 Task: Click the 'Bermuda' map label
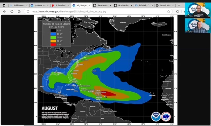(x=94, y=71)
